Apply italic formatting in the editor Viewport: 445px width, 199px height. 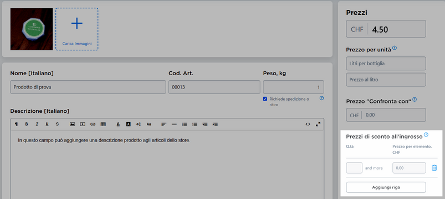[x=37, y=124]
